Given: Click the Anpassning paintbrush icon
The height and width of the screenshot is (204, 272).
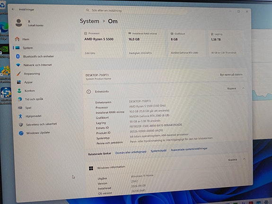Looking at the screenshot, I should pos(18,74).
